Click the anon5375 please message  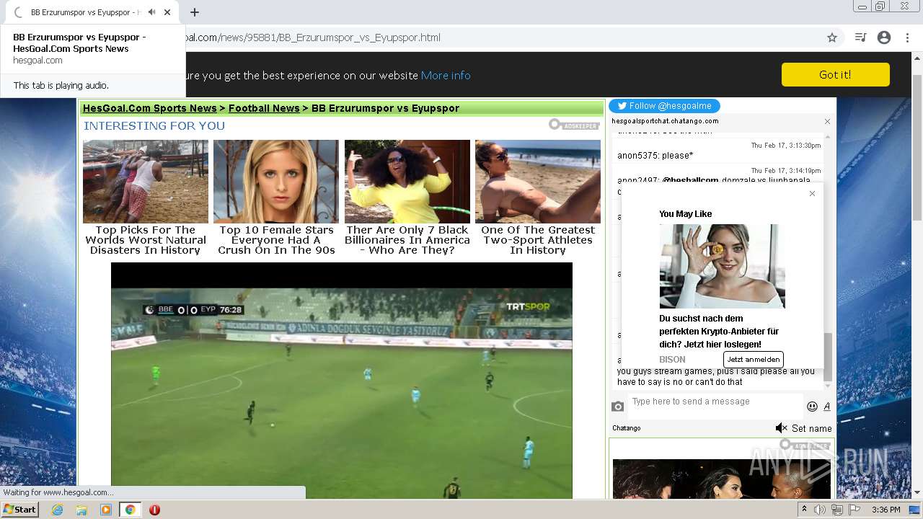point(655,156)
